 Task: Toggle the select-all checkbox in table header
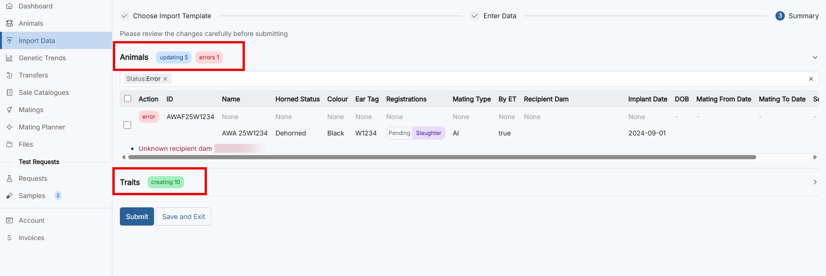tap(127, 99)
